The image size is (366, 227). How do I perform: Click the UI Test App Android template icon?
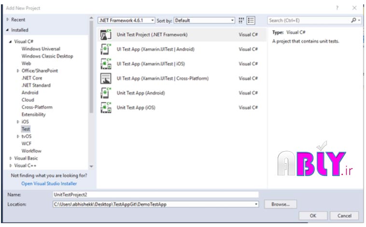tap(106, 49)
